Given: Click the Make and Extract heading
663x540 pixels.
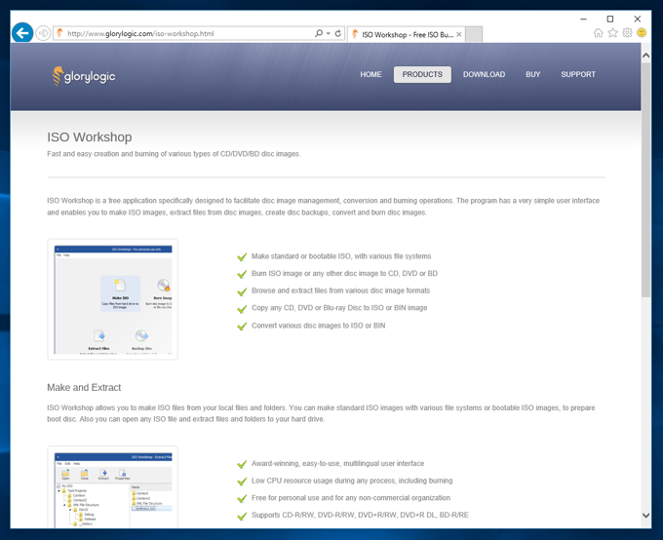Looking at the screenshot, I should (84, 387).
